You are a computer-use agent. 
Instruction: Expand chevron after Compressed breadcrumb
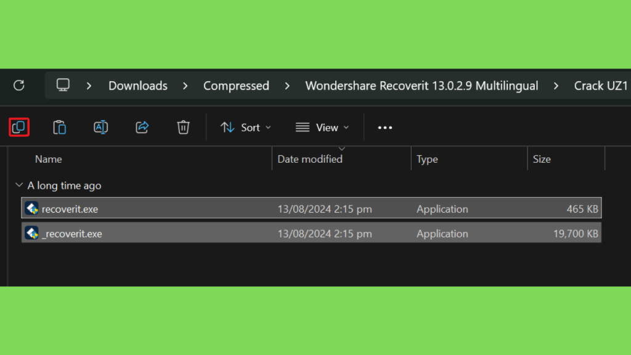click(x=287, y=86)
